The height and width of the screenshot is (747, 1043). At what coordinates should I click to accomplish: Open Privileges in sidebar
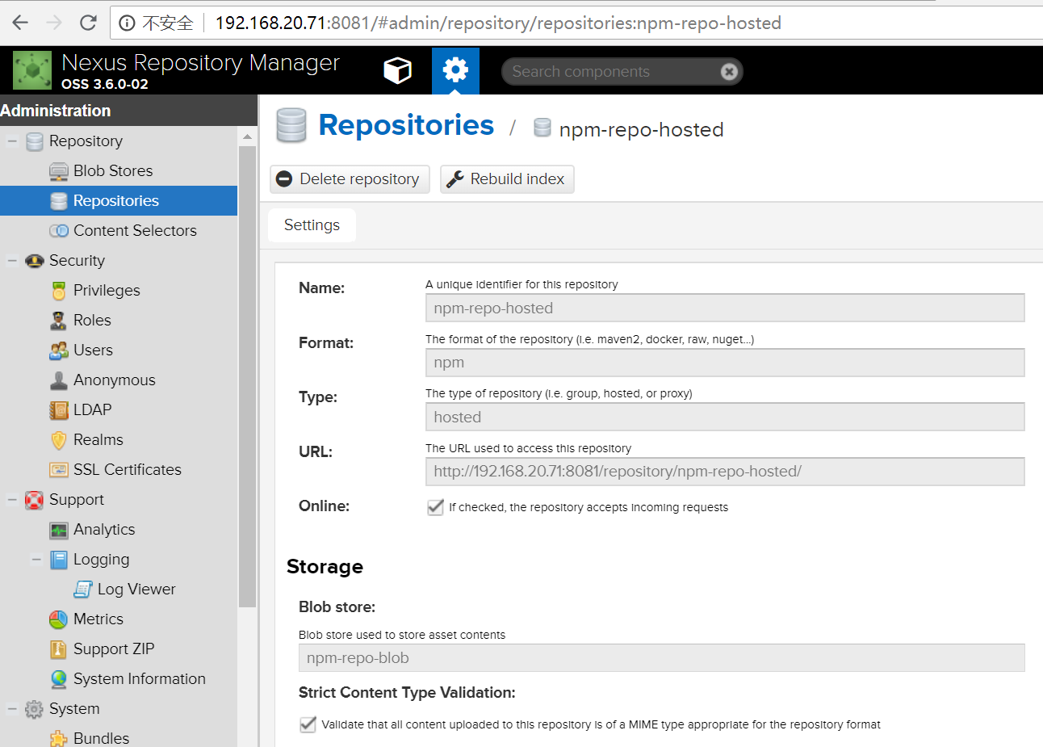107,291
